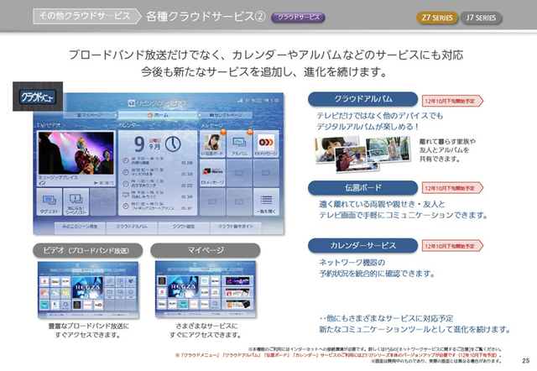
Task: Click the date and time in cloud menu
Action: (262, 101)
